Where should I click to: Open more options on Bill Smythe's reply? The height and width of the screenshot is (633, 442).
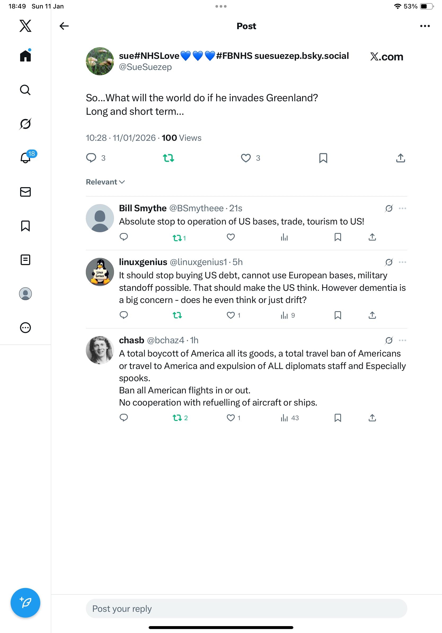(402, 208)
